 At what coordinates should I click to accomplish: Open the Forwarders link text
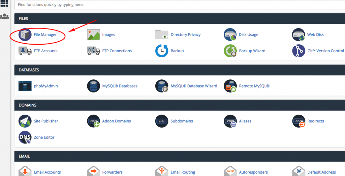pyautogui.click(x=112, y=172)
